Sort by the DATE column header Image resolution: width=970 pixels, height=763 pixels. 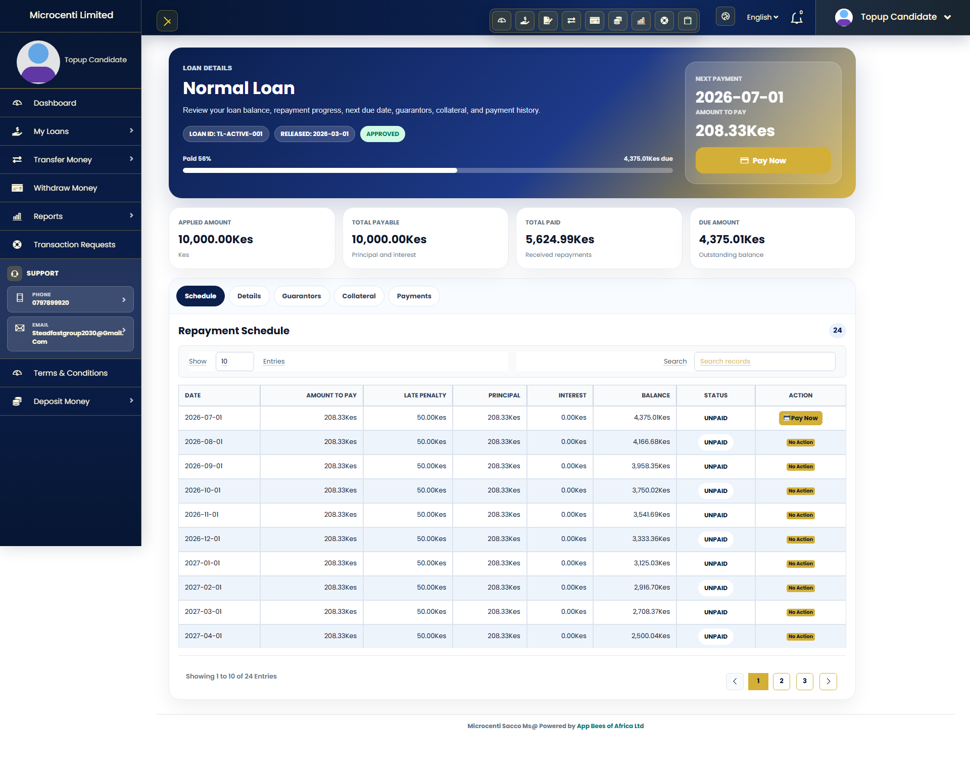(x=219, y=395)
